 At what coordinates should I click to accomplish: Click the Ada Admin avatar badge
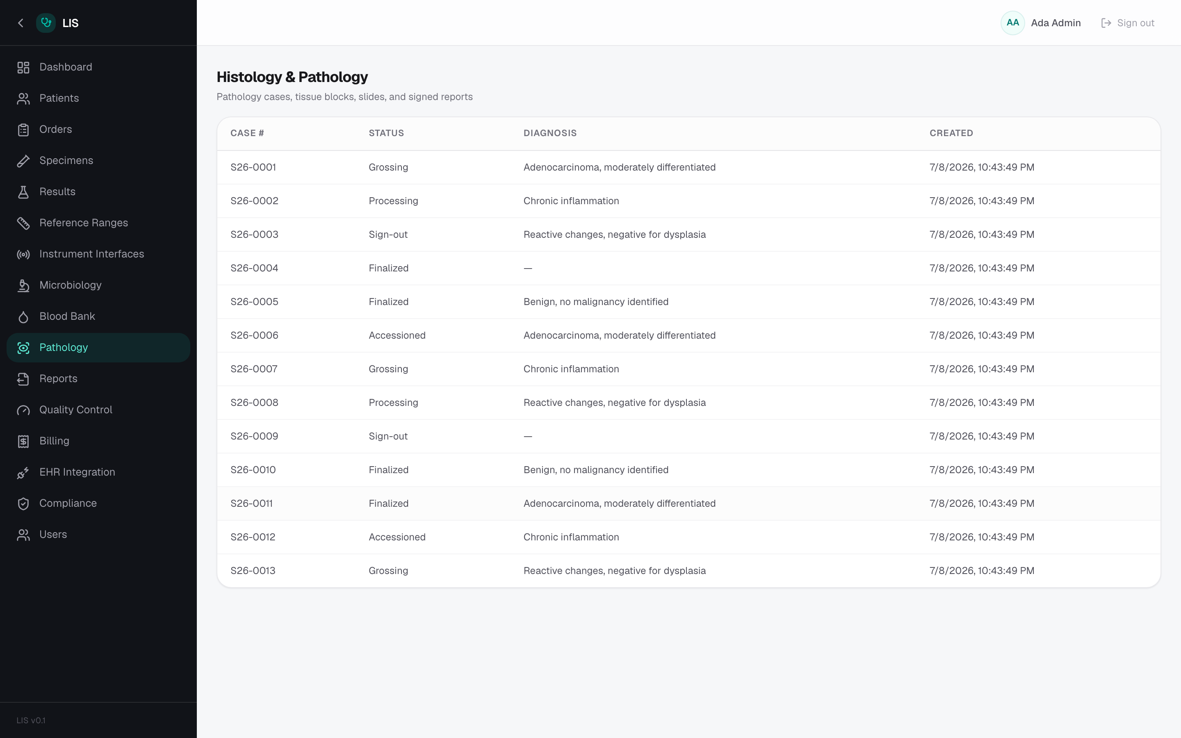pos(1012,23)
